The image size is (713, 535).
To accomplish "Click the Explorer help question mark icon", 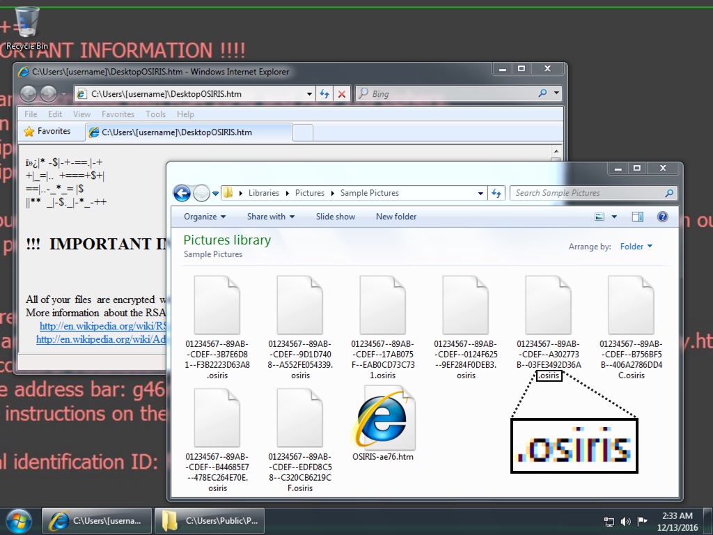I will [662, 217].
